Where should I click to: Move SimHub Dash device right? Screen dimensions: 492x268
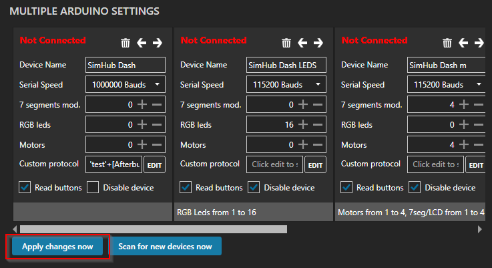click(158, 43)
